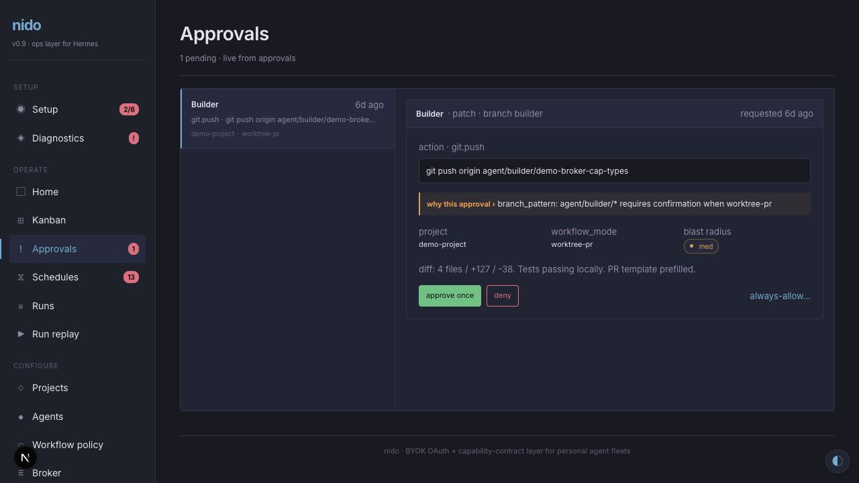Image resolution: width=859 pixels, height=483 pixels.
Task: Open the always-allow... link
Action: [780, 296]
